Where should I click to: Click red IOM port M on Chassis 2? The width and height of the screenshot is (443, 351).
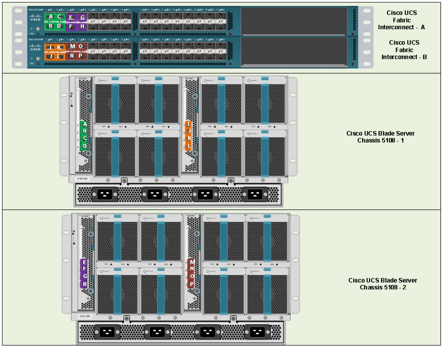pyautogui.click(x=191, y=262)
